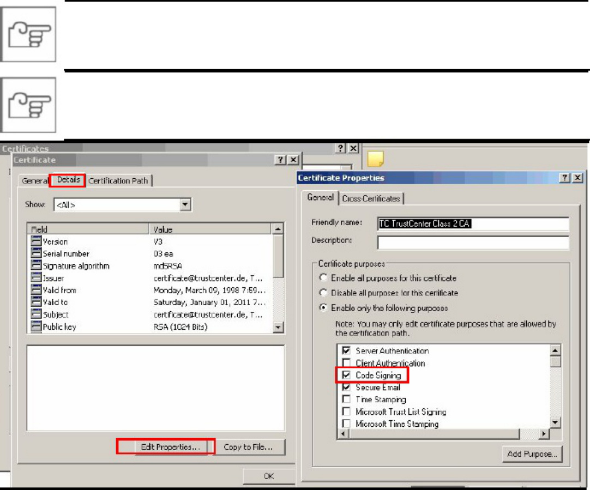Close the Certificates window
The height and width of the screenshot is (490, 590).
pos(353,148)
